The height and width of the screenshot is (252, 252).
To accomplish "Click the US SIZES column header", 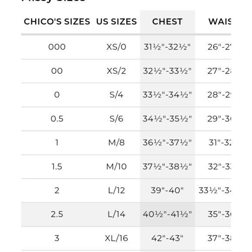I will point(116,22).
